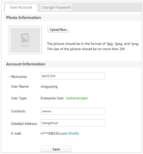Click the red required asterisk beside Nickname
This screenshot has width=143, height=154.
coord(9,77)
